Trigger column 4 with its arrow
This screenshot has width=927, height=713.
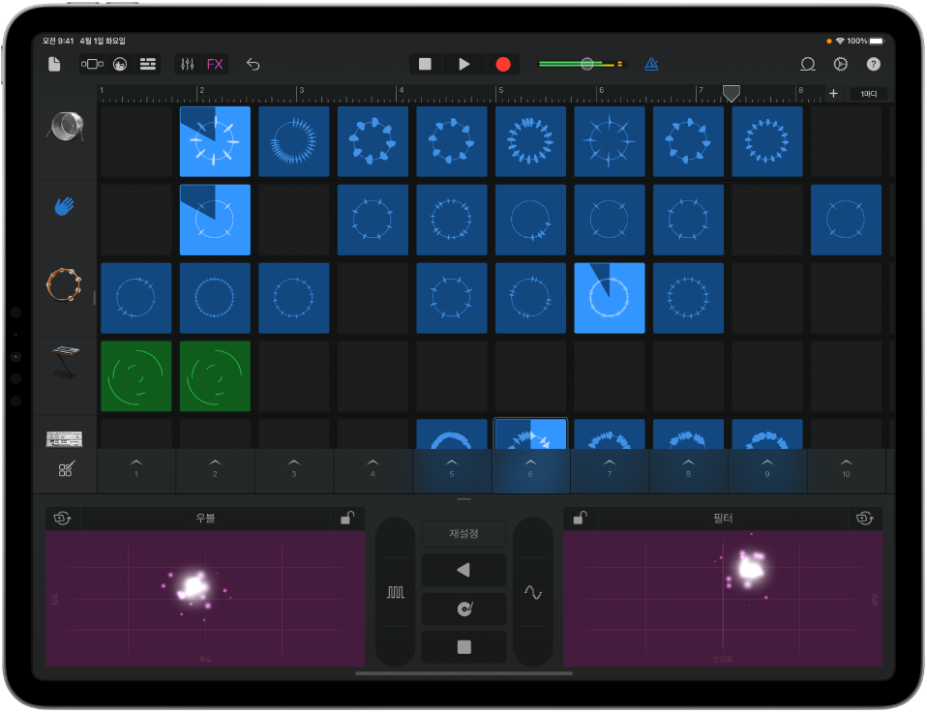tap(373, 468)
